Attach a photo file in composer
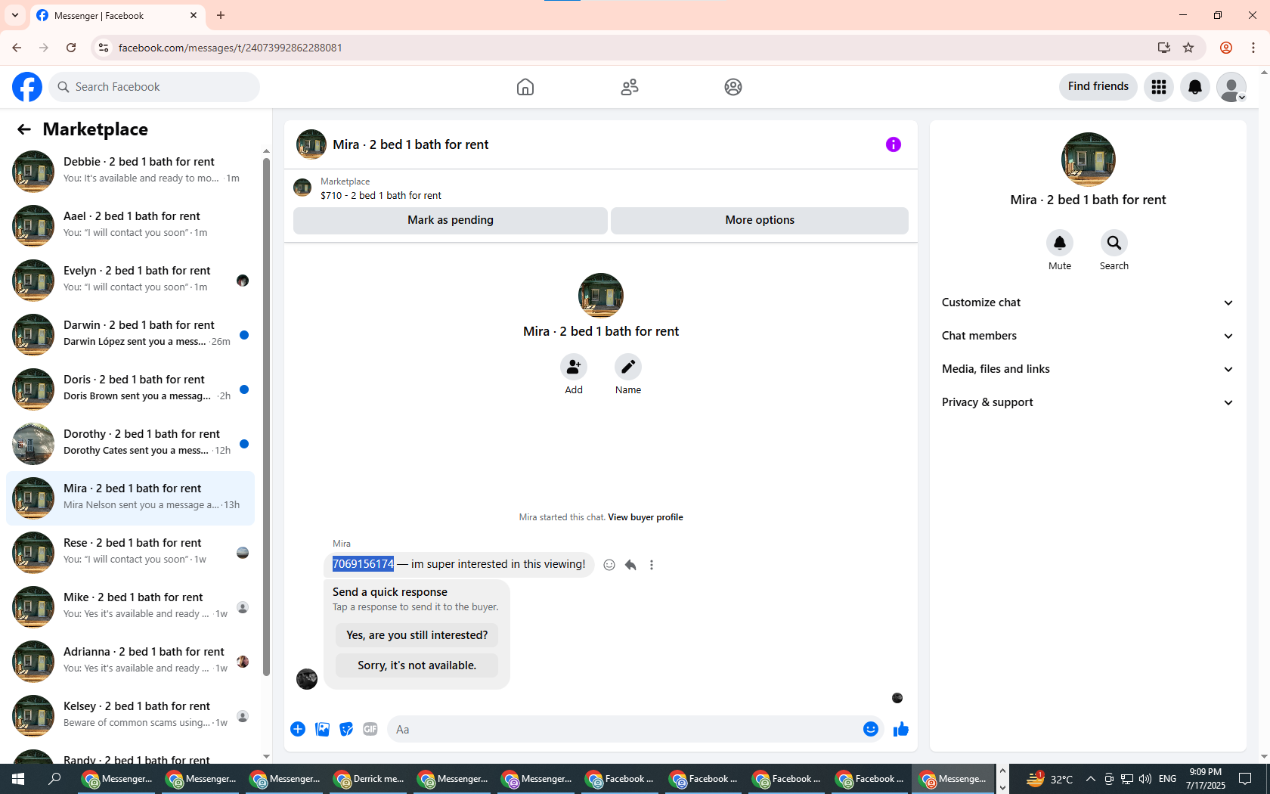The height and width of the screenshot is (794, 1270). point(322,729)
